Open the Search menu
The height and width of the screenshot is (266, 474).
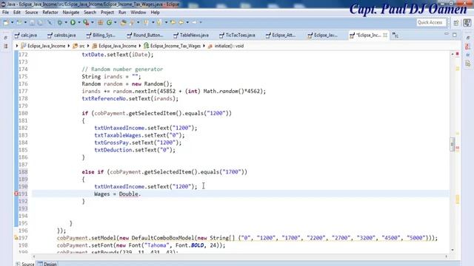[x=90, y=13]
